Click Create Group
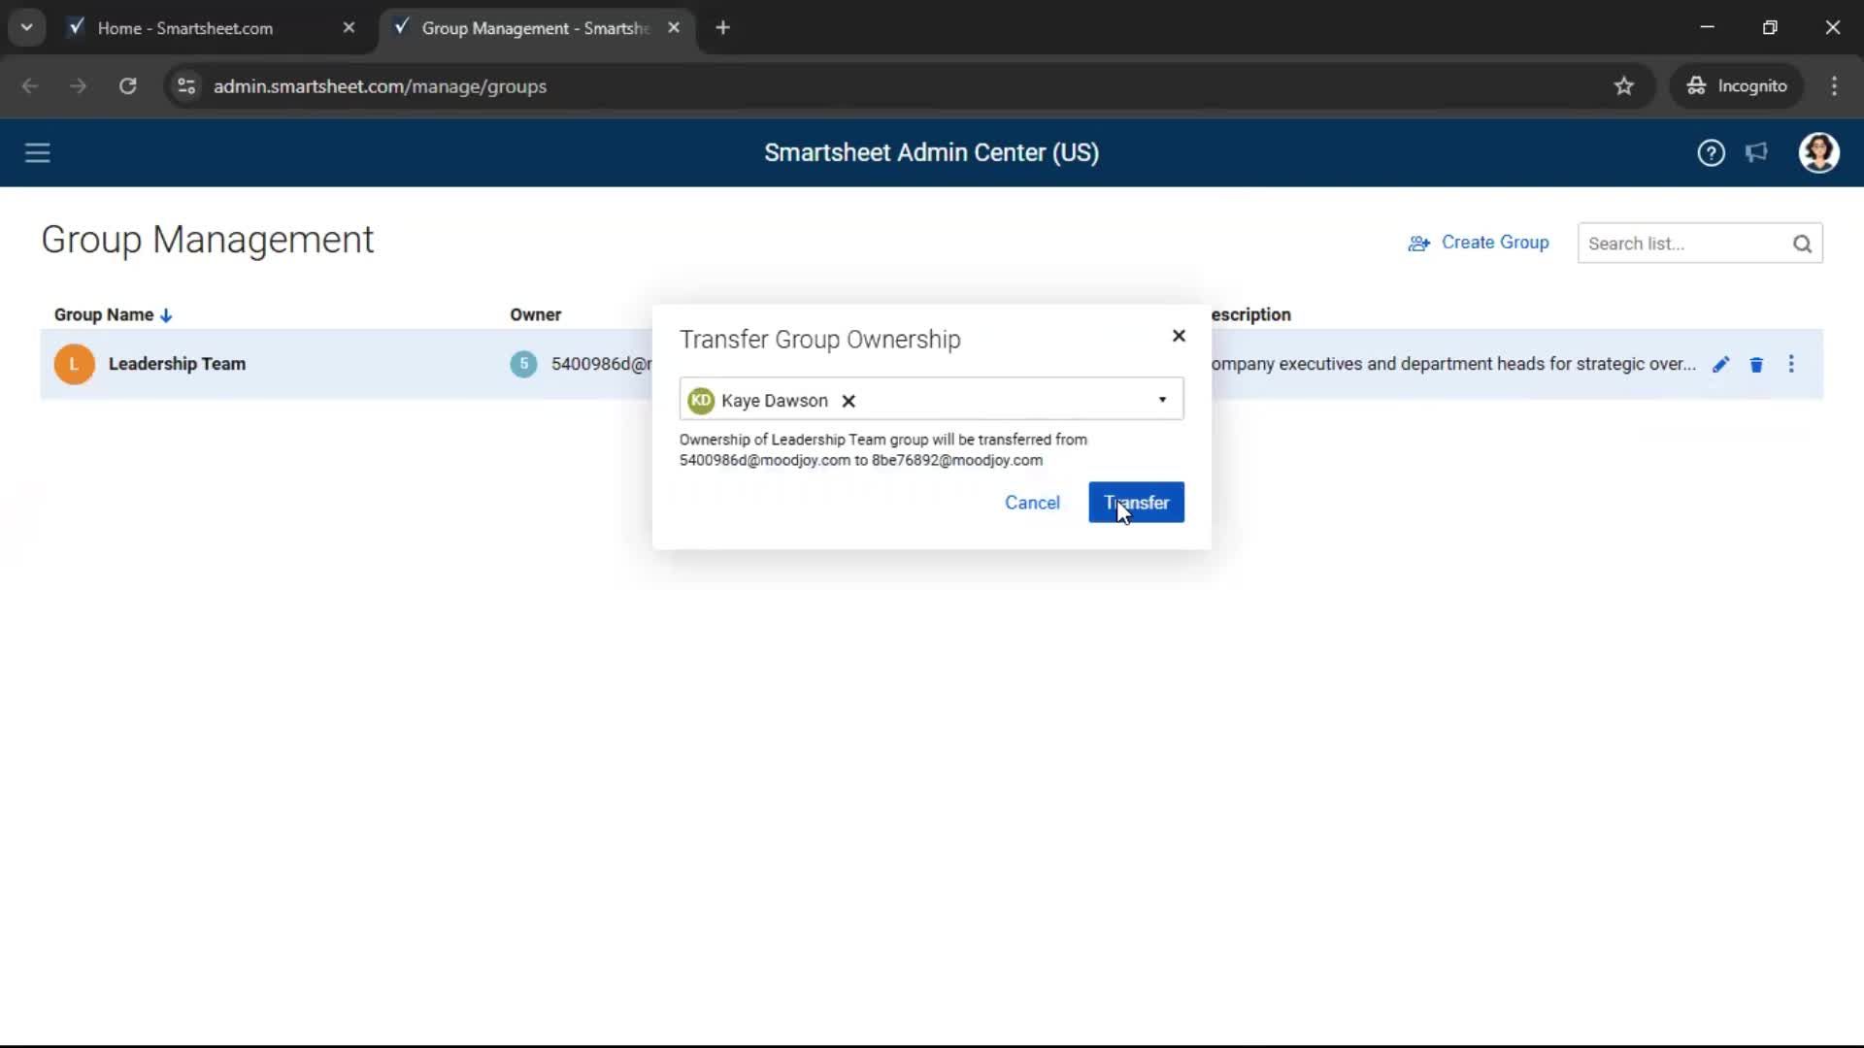The width and height of the screenshot is (1864, 1048). click(1479, 243)
